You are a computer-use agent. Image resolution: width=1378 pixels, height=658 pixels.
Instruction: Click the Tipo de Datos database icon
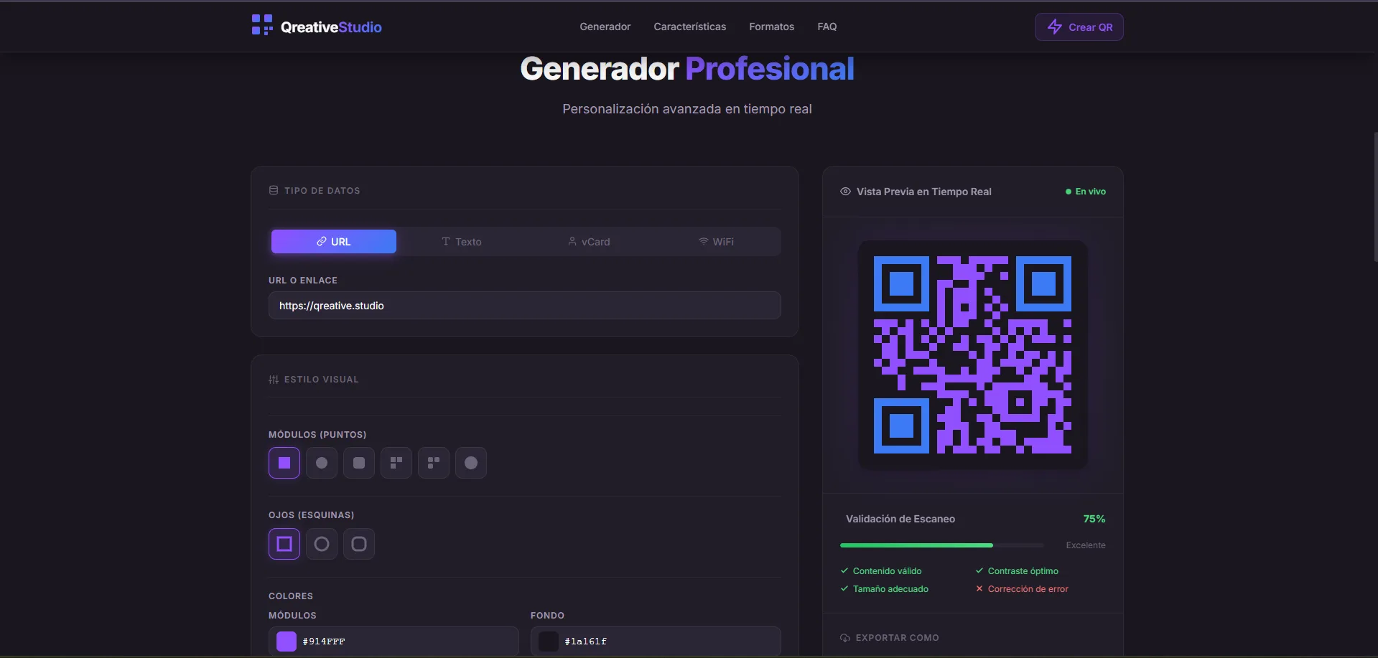274,190
